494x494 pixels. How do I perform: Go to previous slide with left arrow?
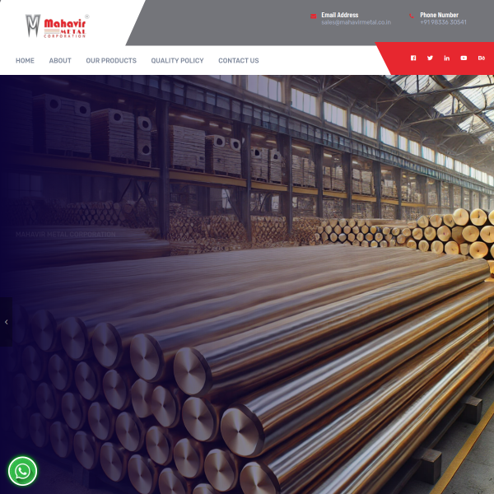(6, 321)
